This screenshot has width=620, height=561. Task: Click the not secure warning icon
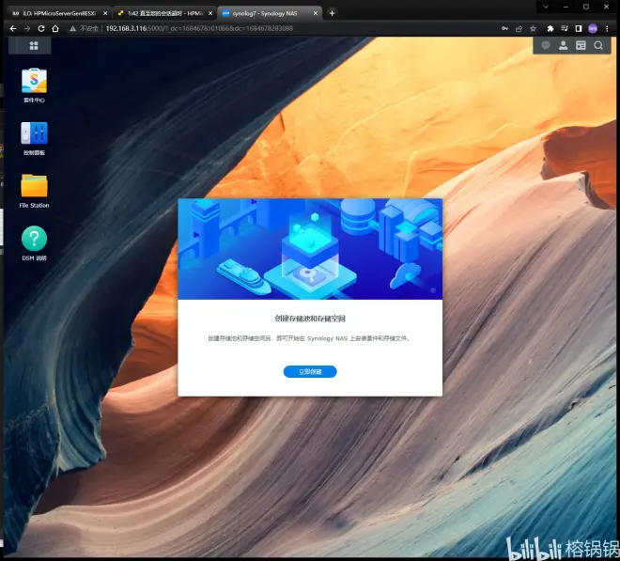[x=72, y=28]
